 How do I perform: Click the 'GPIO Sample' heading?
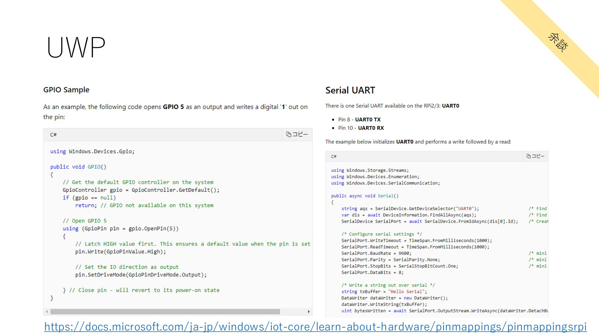point(66,90)
